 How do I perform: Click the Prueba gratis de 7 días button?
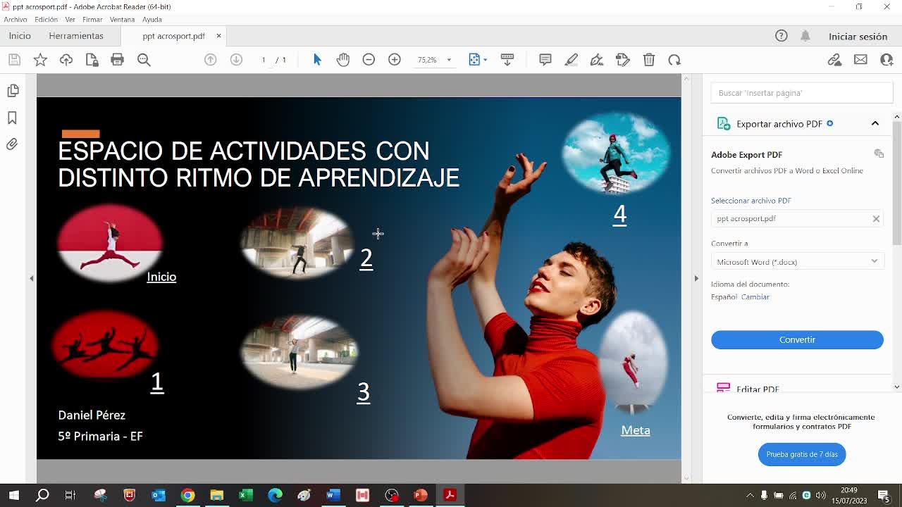(x=802, y=454)
